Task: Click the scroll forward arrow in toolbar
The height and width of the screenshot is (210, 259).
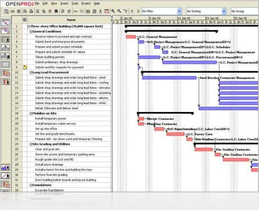Action: click(138, 11)
